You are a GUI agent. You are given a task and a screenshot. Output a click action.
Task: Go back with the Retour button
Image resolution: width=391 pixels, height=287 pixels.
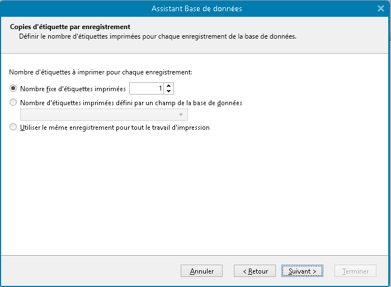tap(255, 271)
